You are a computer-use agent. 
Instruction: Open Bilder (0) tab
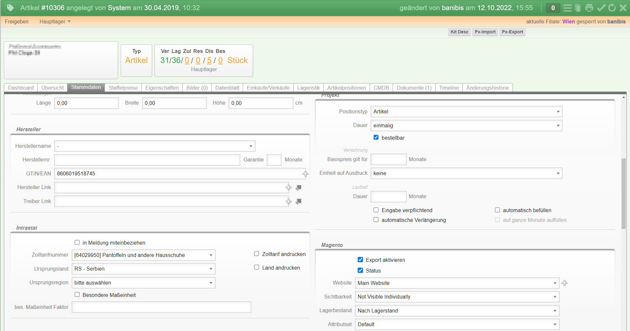click(197, 88)
